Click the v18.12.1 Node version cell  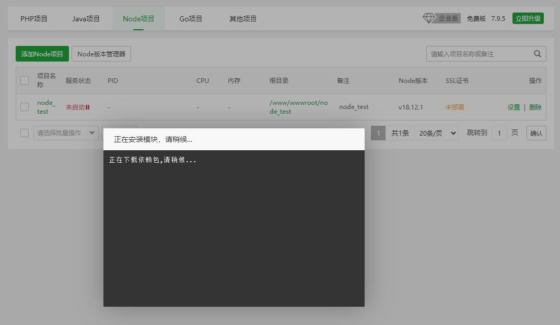tap(411, 107)
